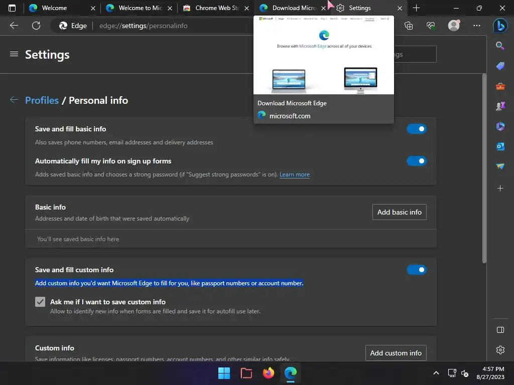
Task: Switch to Welcome to Microsoft tab
Action: point(140,8)
